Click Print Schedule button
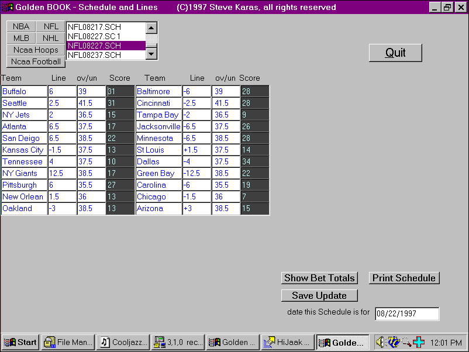This screenshot has height=352, width=469. click(x=404, y=278)
